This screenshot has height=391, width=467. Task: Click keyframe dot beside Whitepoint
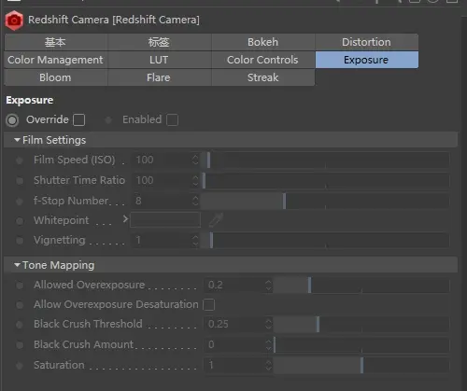click(x=20, y=221)
